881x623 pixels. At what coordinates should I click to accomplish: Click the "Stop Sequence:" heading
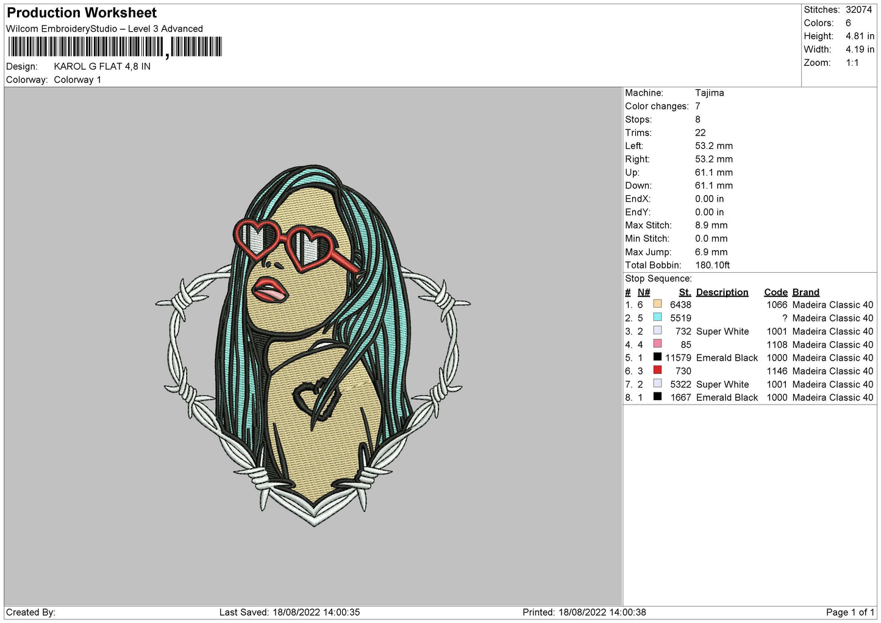[658, 279]
